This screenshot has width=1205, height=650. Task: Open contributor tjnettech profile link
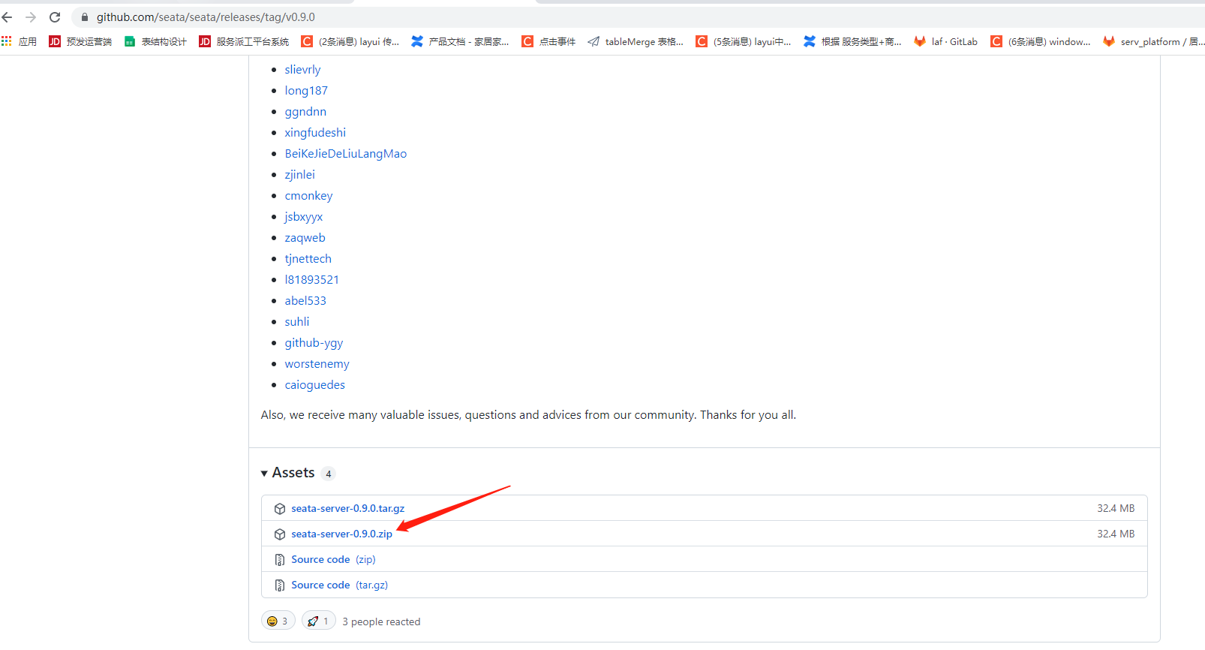(x=308, y=258)
